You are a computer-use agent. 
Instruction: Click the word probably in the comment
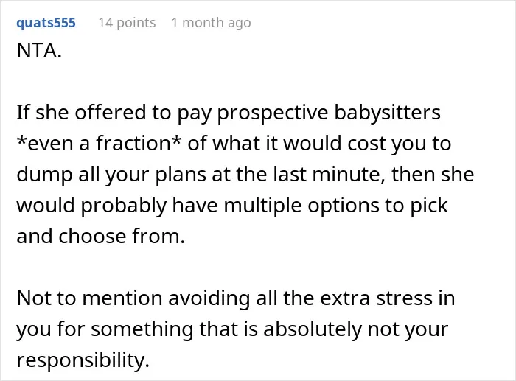point(124,206)
